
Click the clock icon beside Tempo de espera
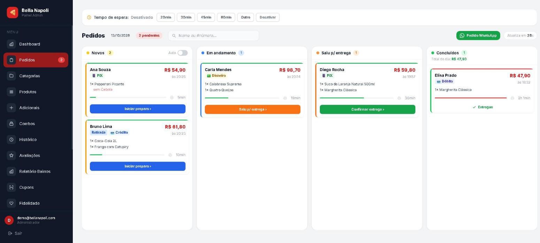pyautogui.click(x=89, y=17)
